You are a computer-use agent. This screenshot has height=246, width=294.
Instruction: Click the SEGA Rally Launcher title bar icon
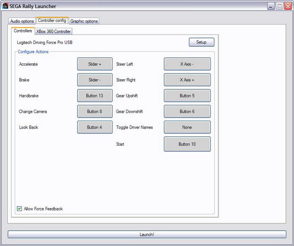(x=5, y=6)
